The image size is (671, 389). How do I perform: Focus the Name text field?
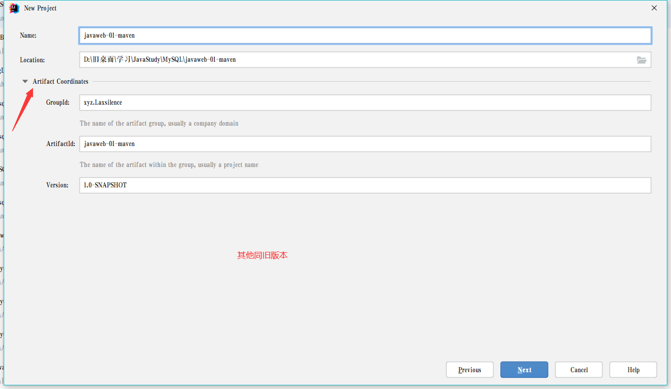click(x=365, y=36)
